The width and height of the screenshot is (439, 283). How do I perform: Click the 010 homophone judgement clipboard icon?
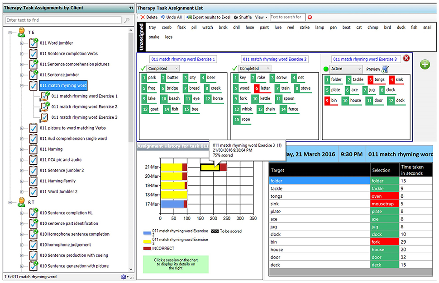click(x=33, y=245)
